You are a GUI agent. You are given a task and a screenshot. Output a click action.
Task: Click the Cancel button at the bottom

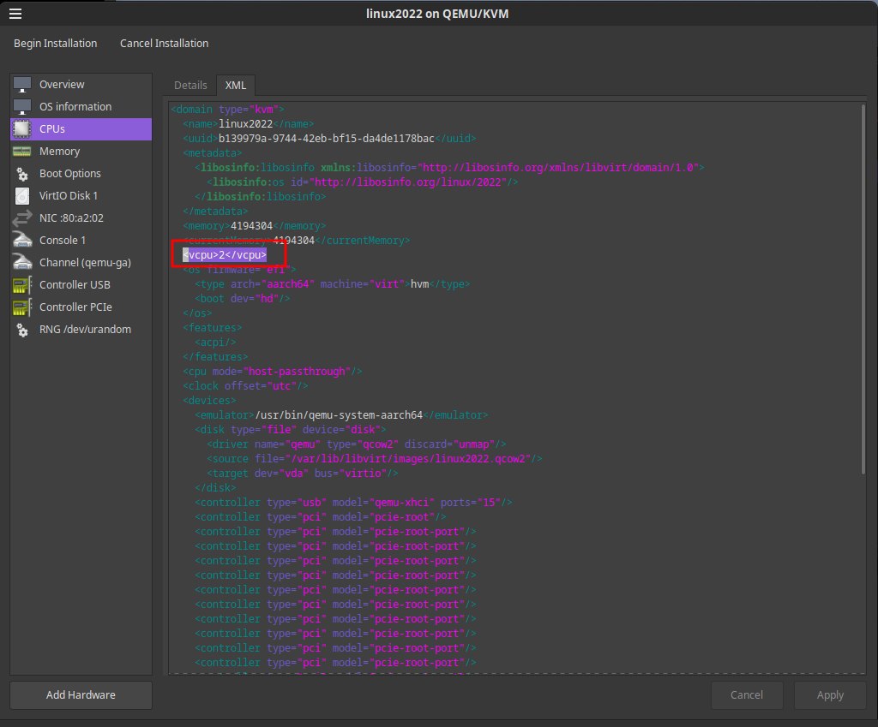click(x=747, y=694)
